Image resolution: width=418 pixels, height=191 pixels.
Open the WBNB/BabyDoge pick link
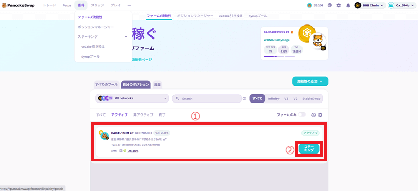(277, 40)
